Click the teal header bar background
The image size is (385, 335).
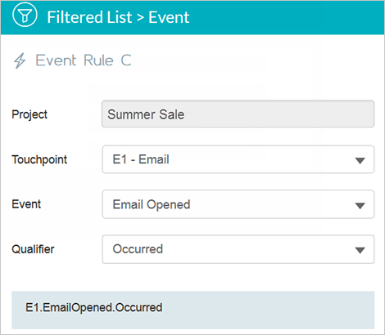pos(287,17)
